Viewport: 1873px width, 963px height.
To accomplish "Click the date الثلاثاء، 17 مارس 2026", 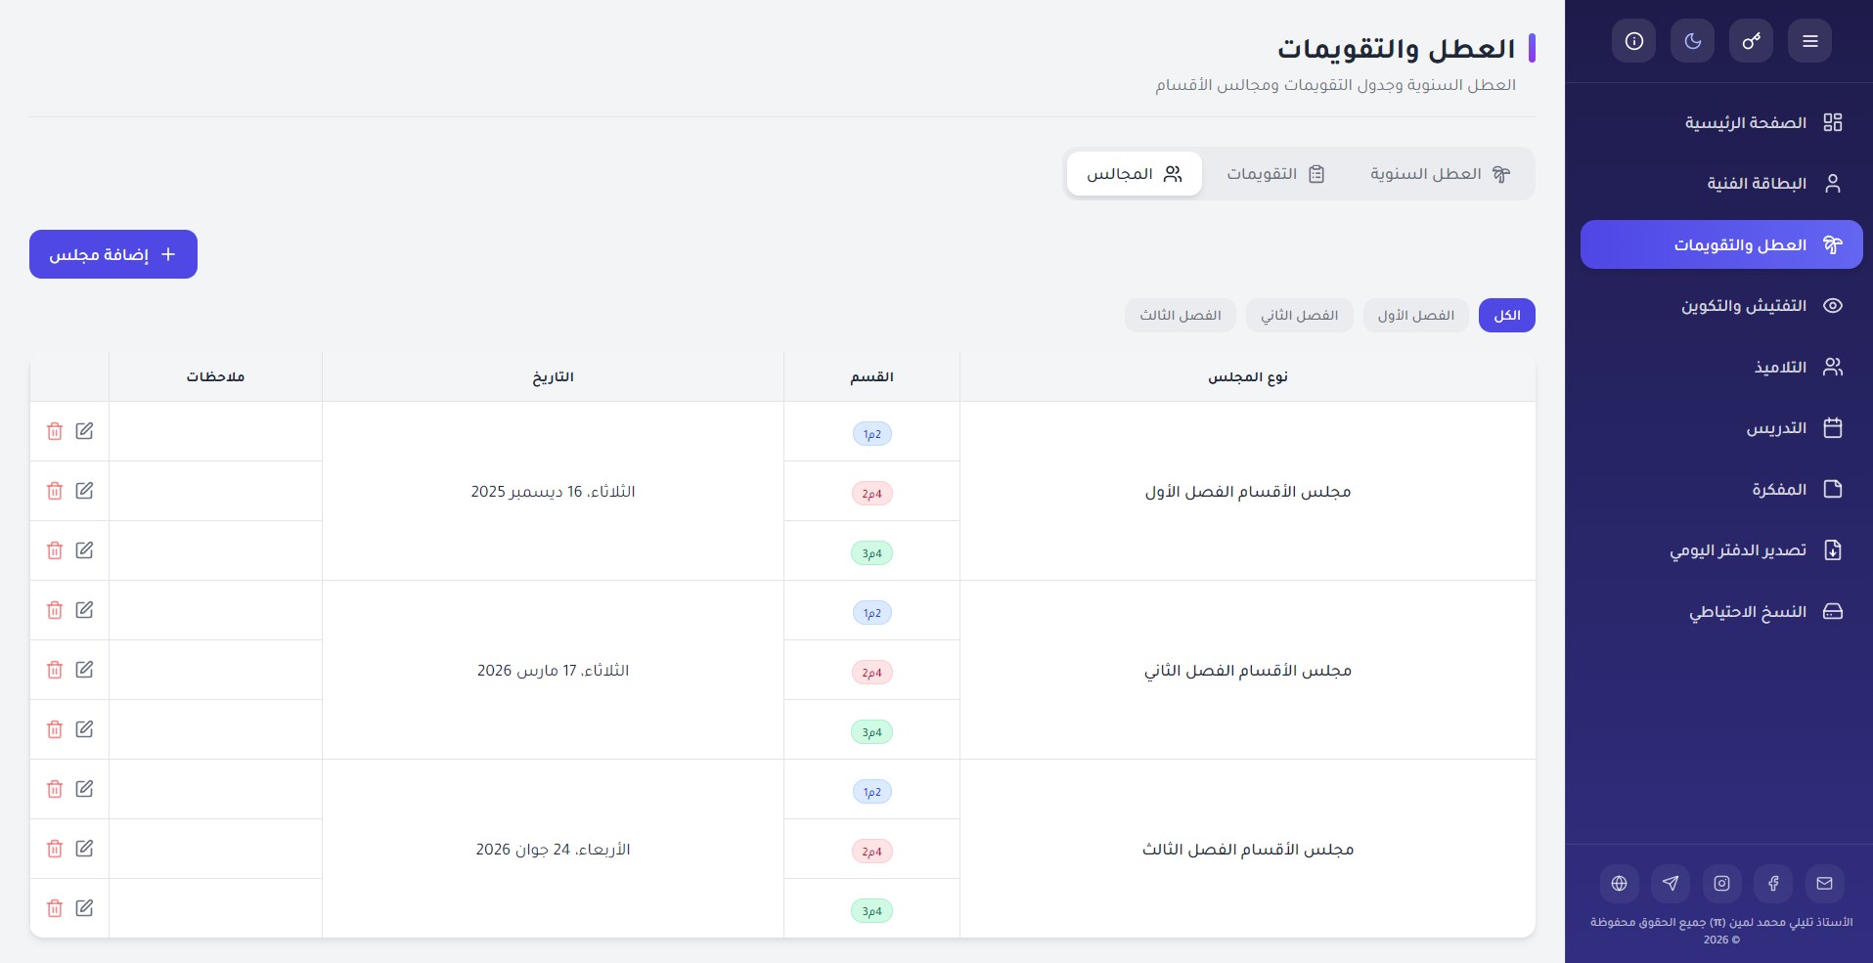I will pyautogui.click(x=554, y=670).
